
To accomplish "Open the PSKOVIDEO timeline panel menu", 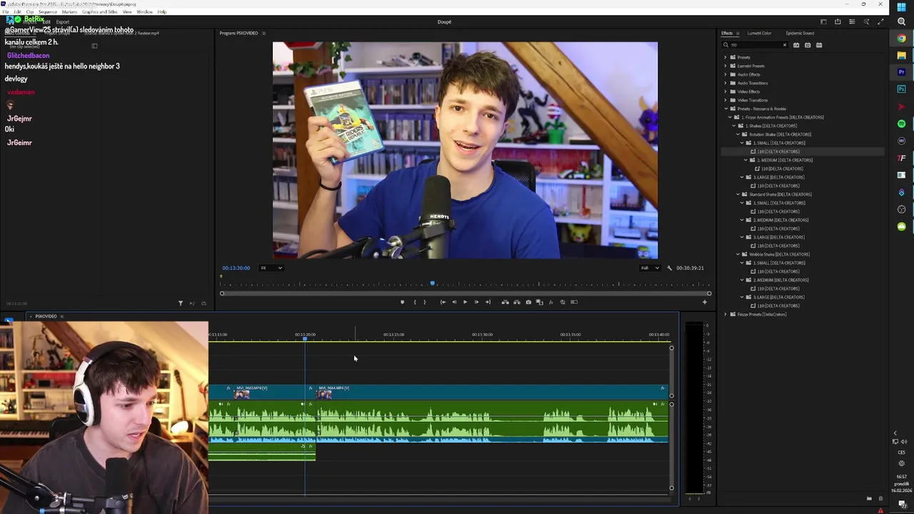I will pos(61,316).
